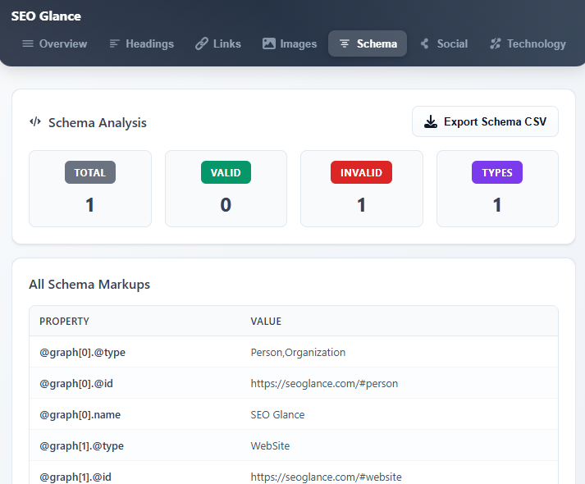
Task: Switch to the Headings tab
Action: (142, 43)
